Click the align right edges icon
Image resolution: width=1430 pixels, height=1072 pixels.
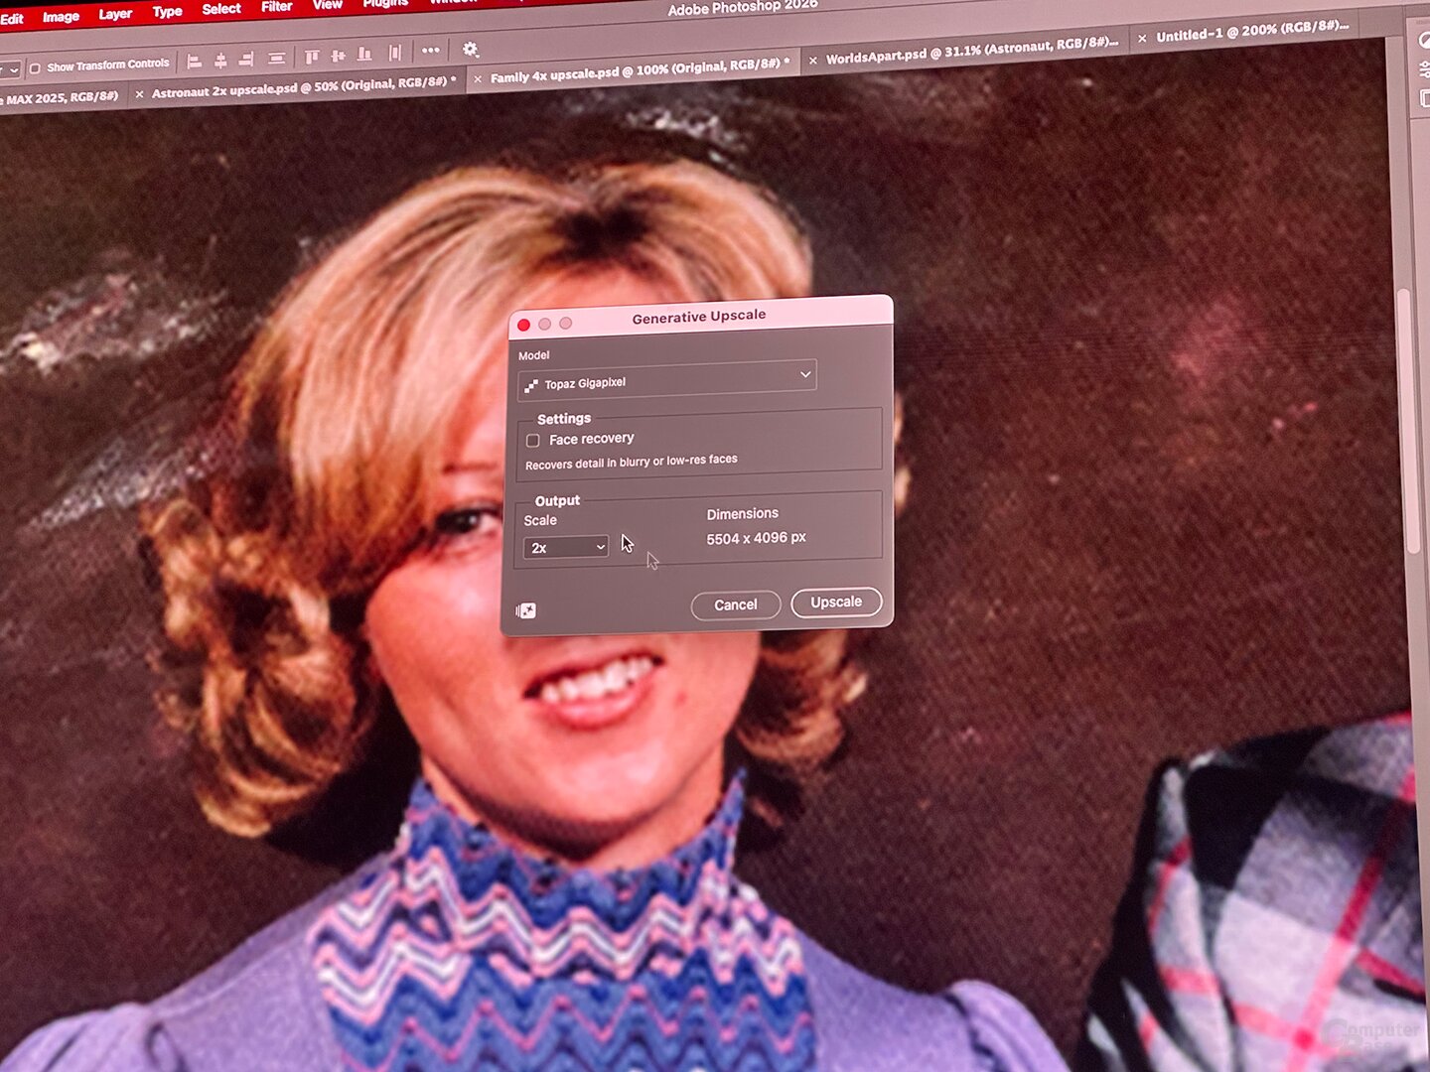pos(246,60)
